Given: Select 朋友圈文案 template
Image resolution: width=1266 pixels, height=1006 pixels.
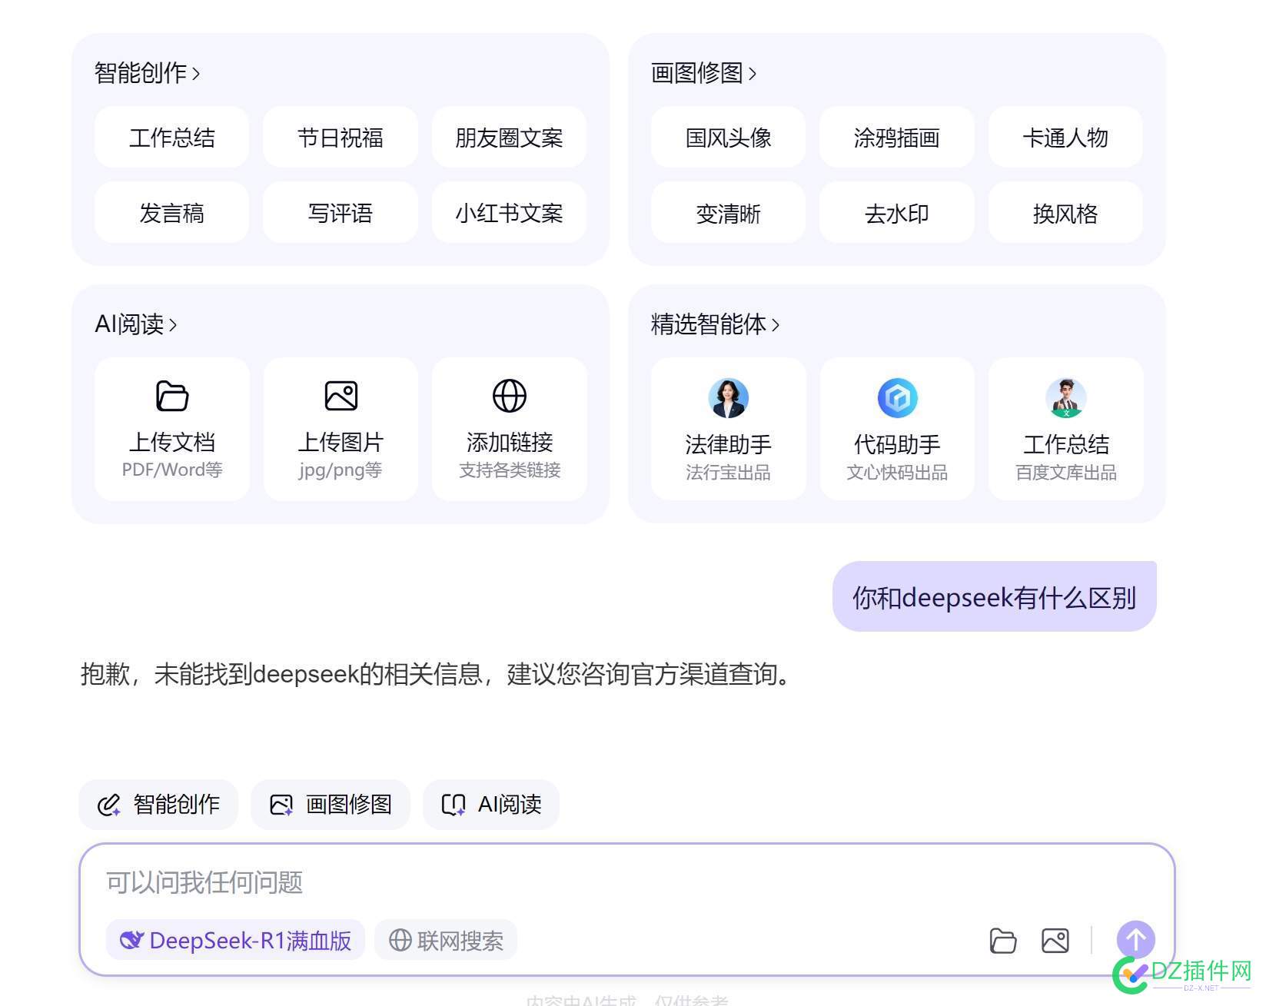Looking at the screenshot, I should coord(509,138).
